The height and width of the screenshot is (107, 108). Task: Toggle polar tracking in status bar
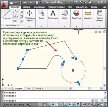53,104
